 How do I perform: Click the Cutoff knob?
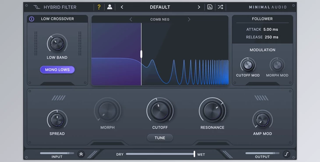(160, 111)
